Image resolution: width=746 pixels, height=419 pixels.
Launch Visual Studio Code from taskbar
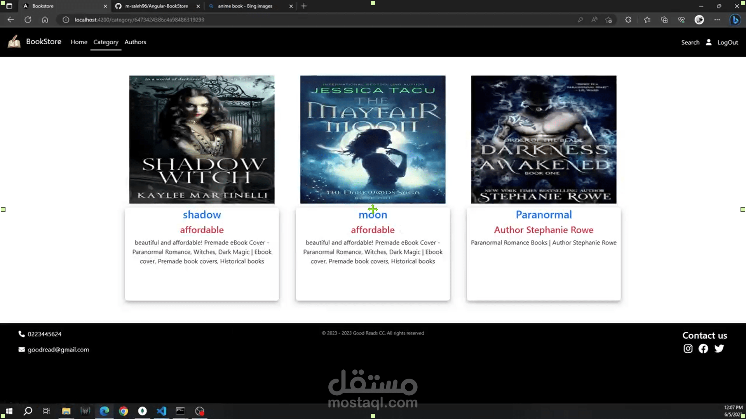[x=161, y=411]
